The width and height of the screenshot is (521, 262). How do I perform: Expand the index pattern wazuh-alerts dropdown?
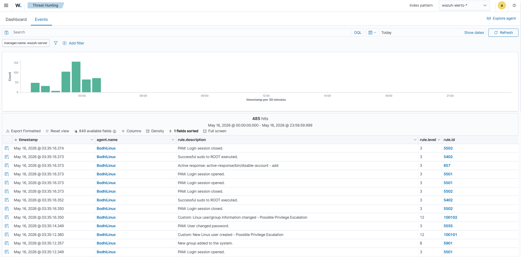pyautogui.click(x=464, y=5)
